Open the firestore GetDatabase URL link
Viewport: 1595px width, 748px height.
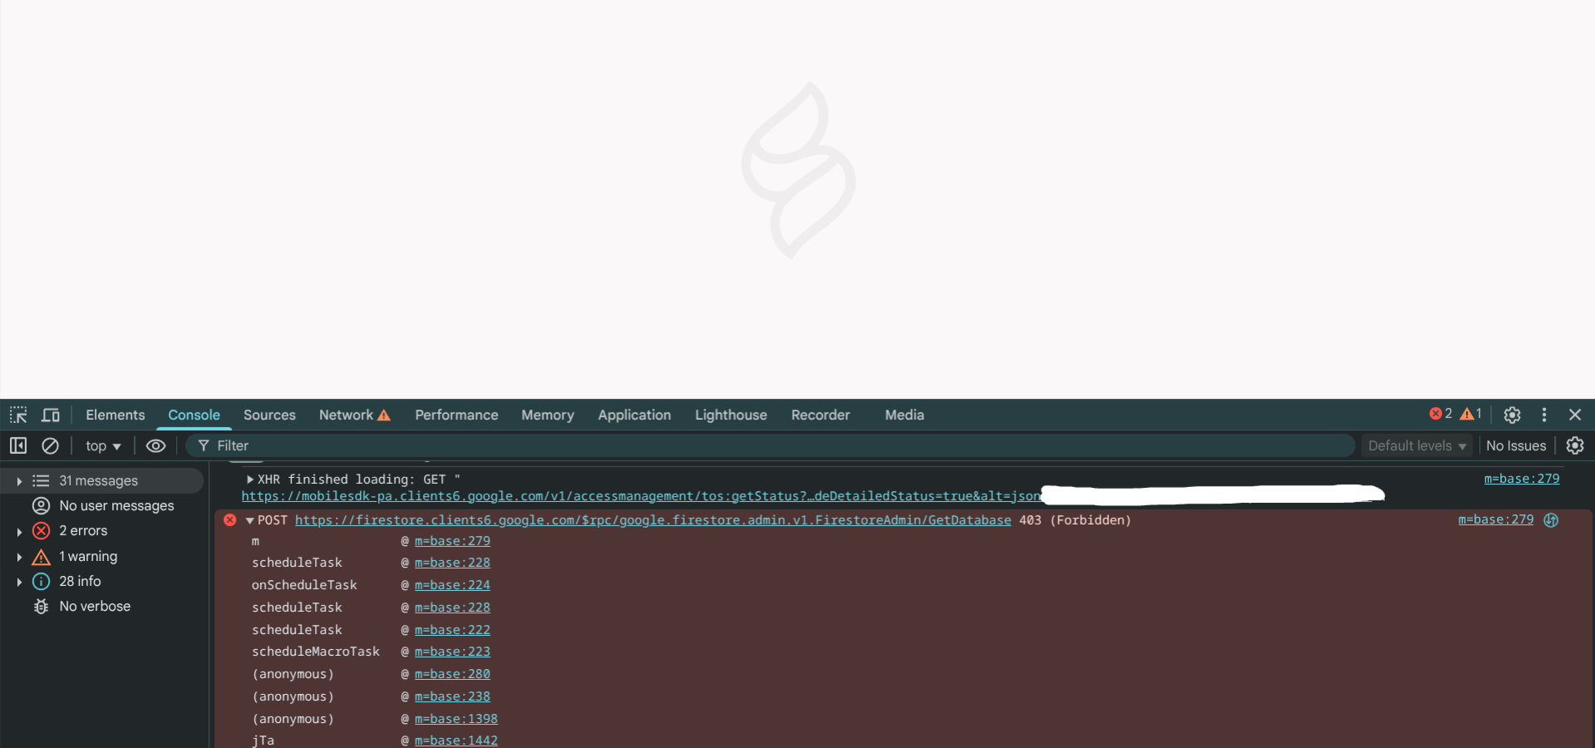tap(653, 520)
